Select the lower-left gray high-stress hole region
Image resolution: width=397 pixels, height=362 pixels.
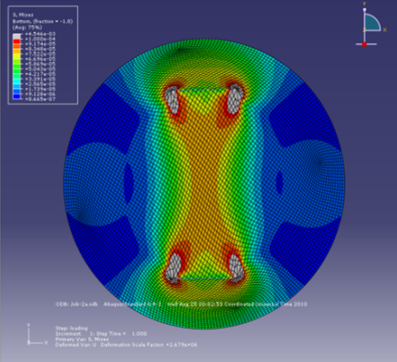tap(173, 268)
